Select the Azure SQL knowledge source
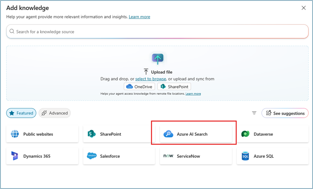Viewport: 313px width, 189px height. click(x=273, y=156)
